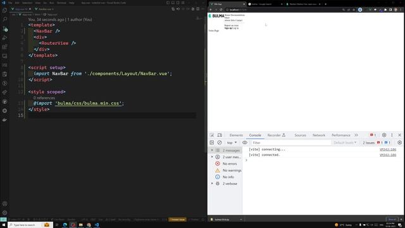Expand the 2 messages group

pos(212,150)
